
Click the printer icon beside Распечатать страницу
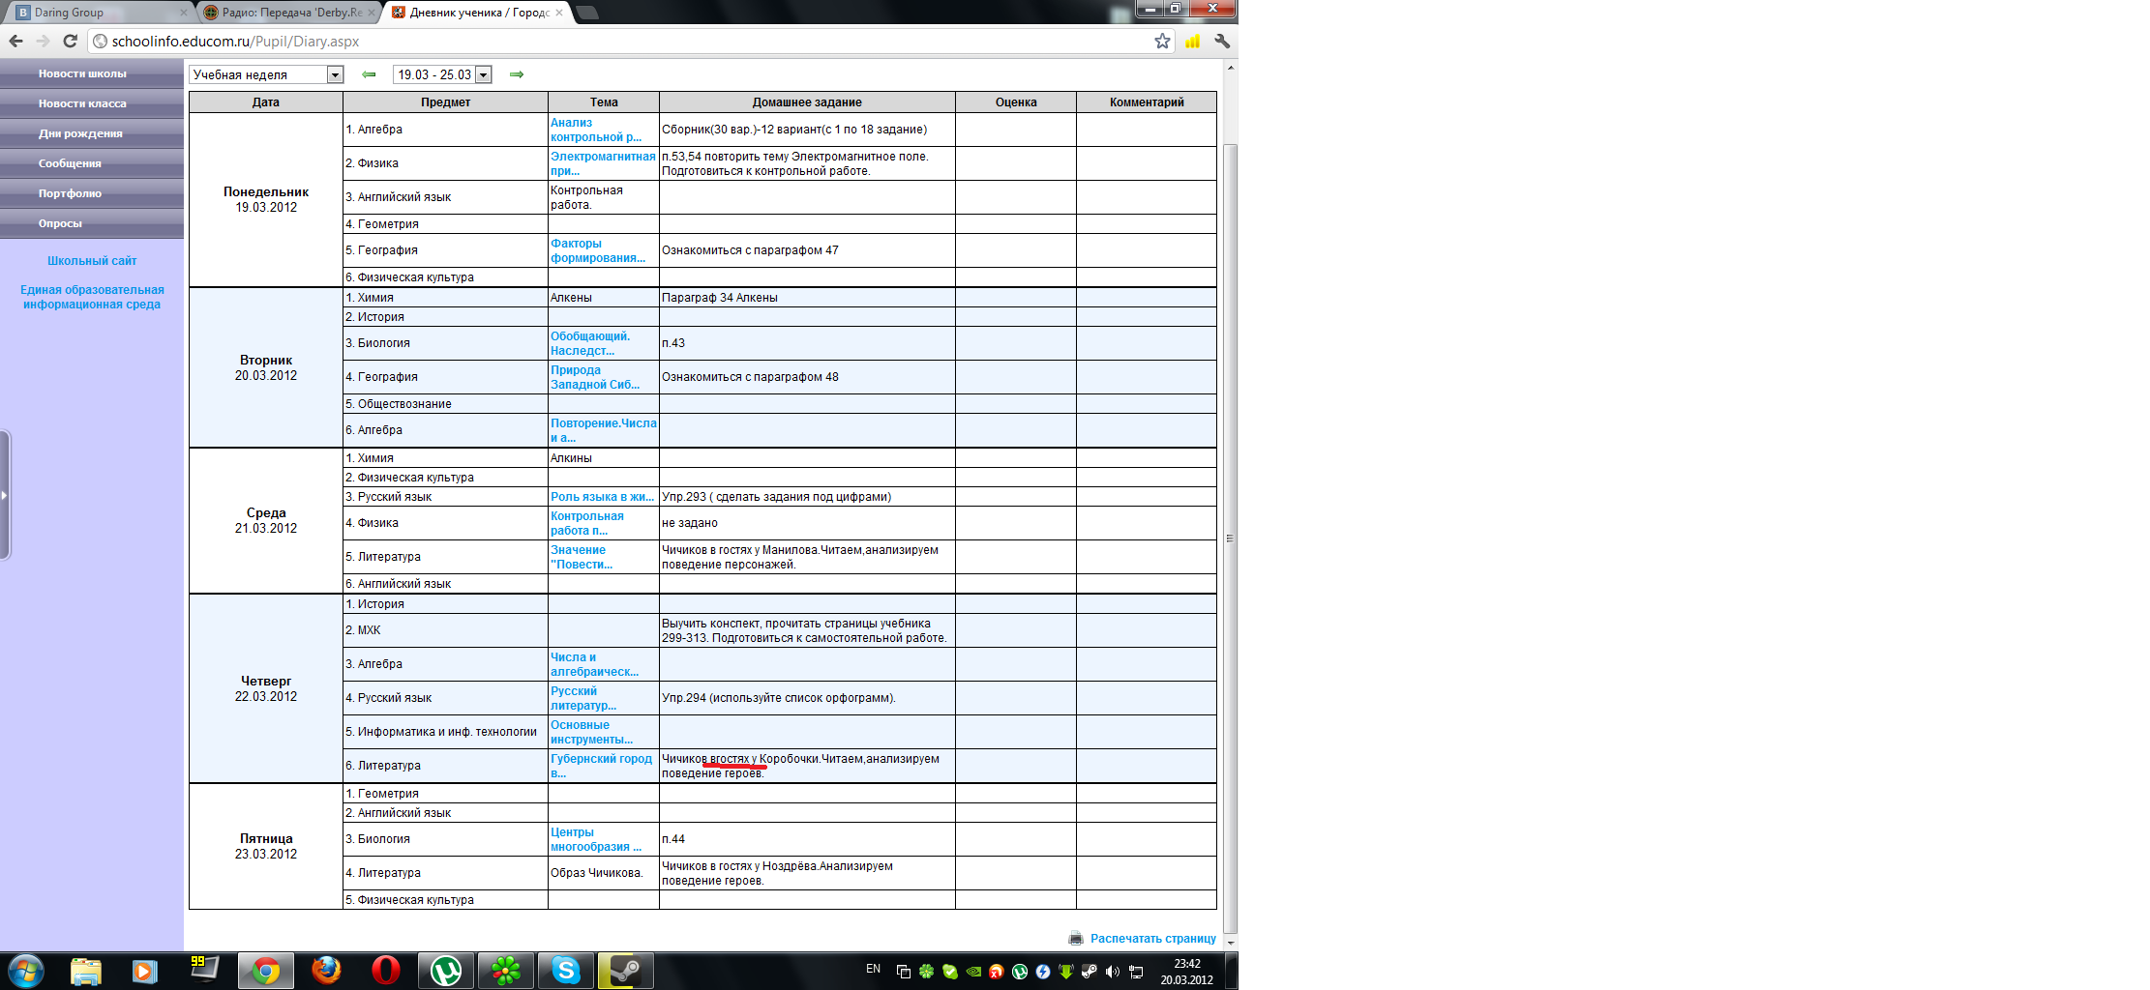1075,938
